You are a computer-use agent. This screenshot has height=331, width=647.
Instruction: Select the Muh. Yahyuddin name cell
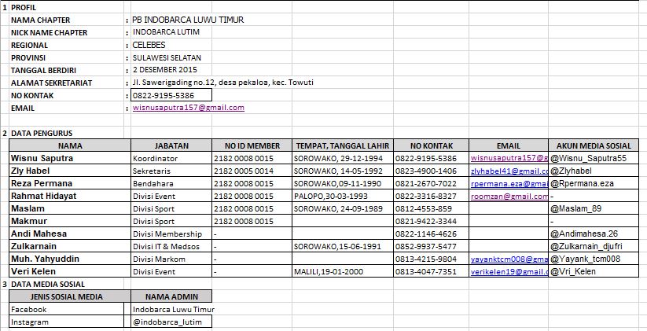[70, 259]
